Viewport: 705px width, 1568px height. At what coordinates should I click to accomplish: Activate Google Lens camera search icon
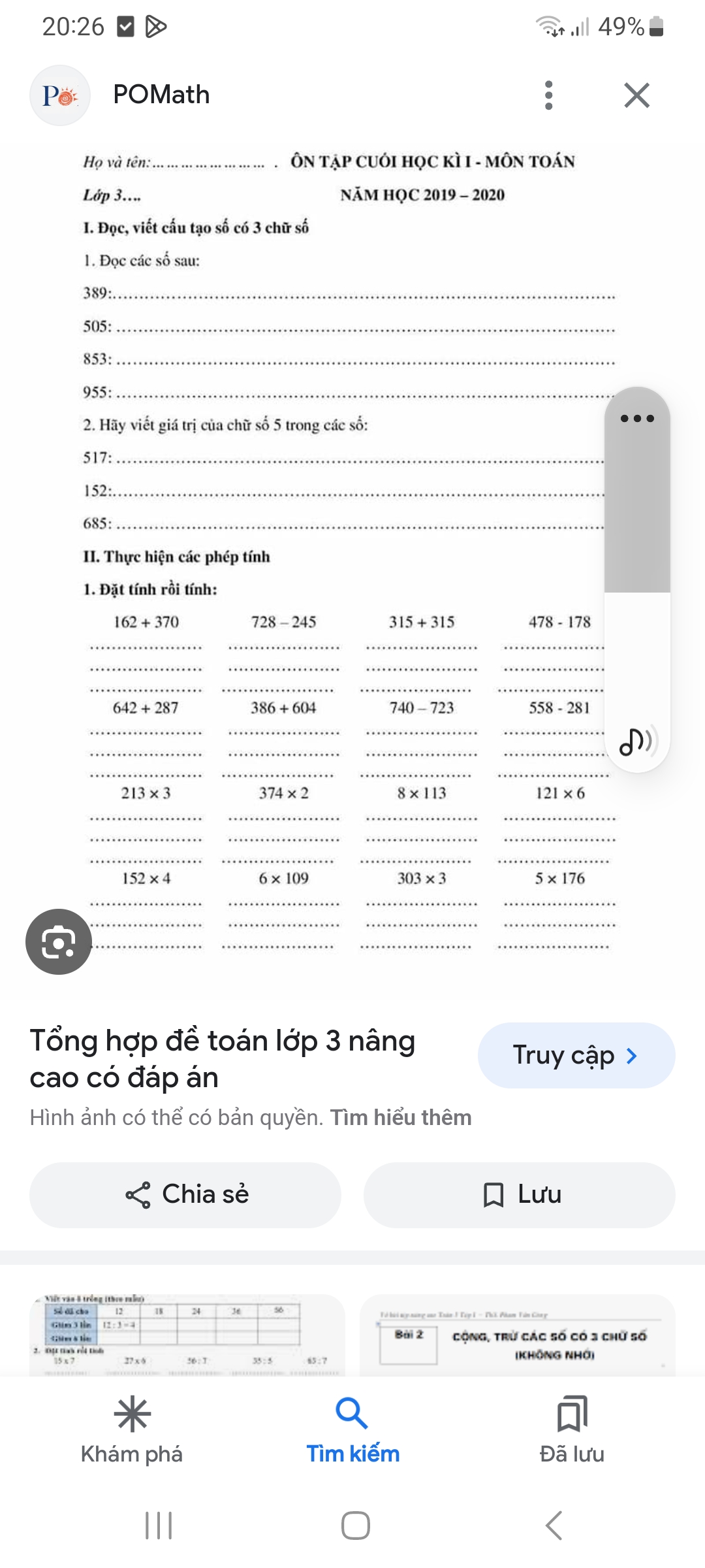pos(59,941)
